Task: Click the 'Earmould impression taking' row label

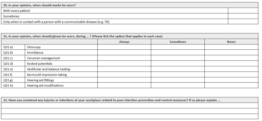Action: pyautogui.click(x=47, y=75)
